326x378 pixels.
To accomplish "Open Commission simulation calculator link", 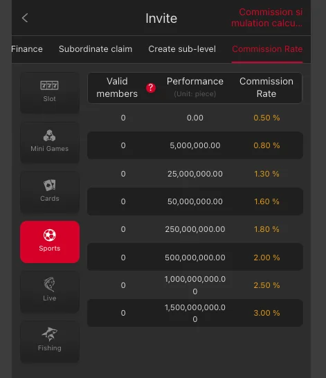I will (x=266, y=17).
